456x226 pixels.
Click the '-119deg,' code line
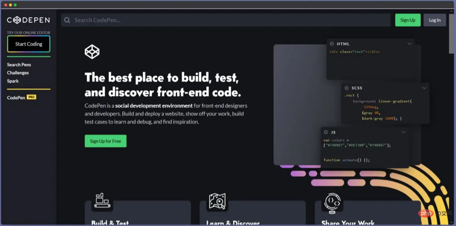pos(370,107)
